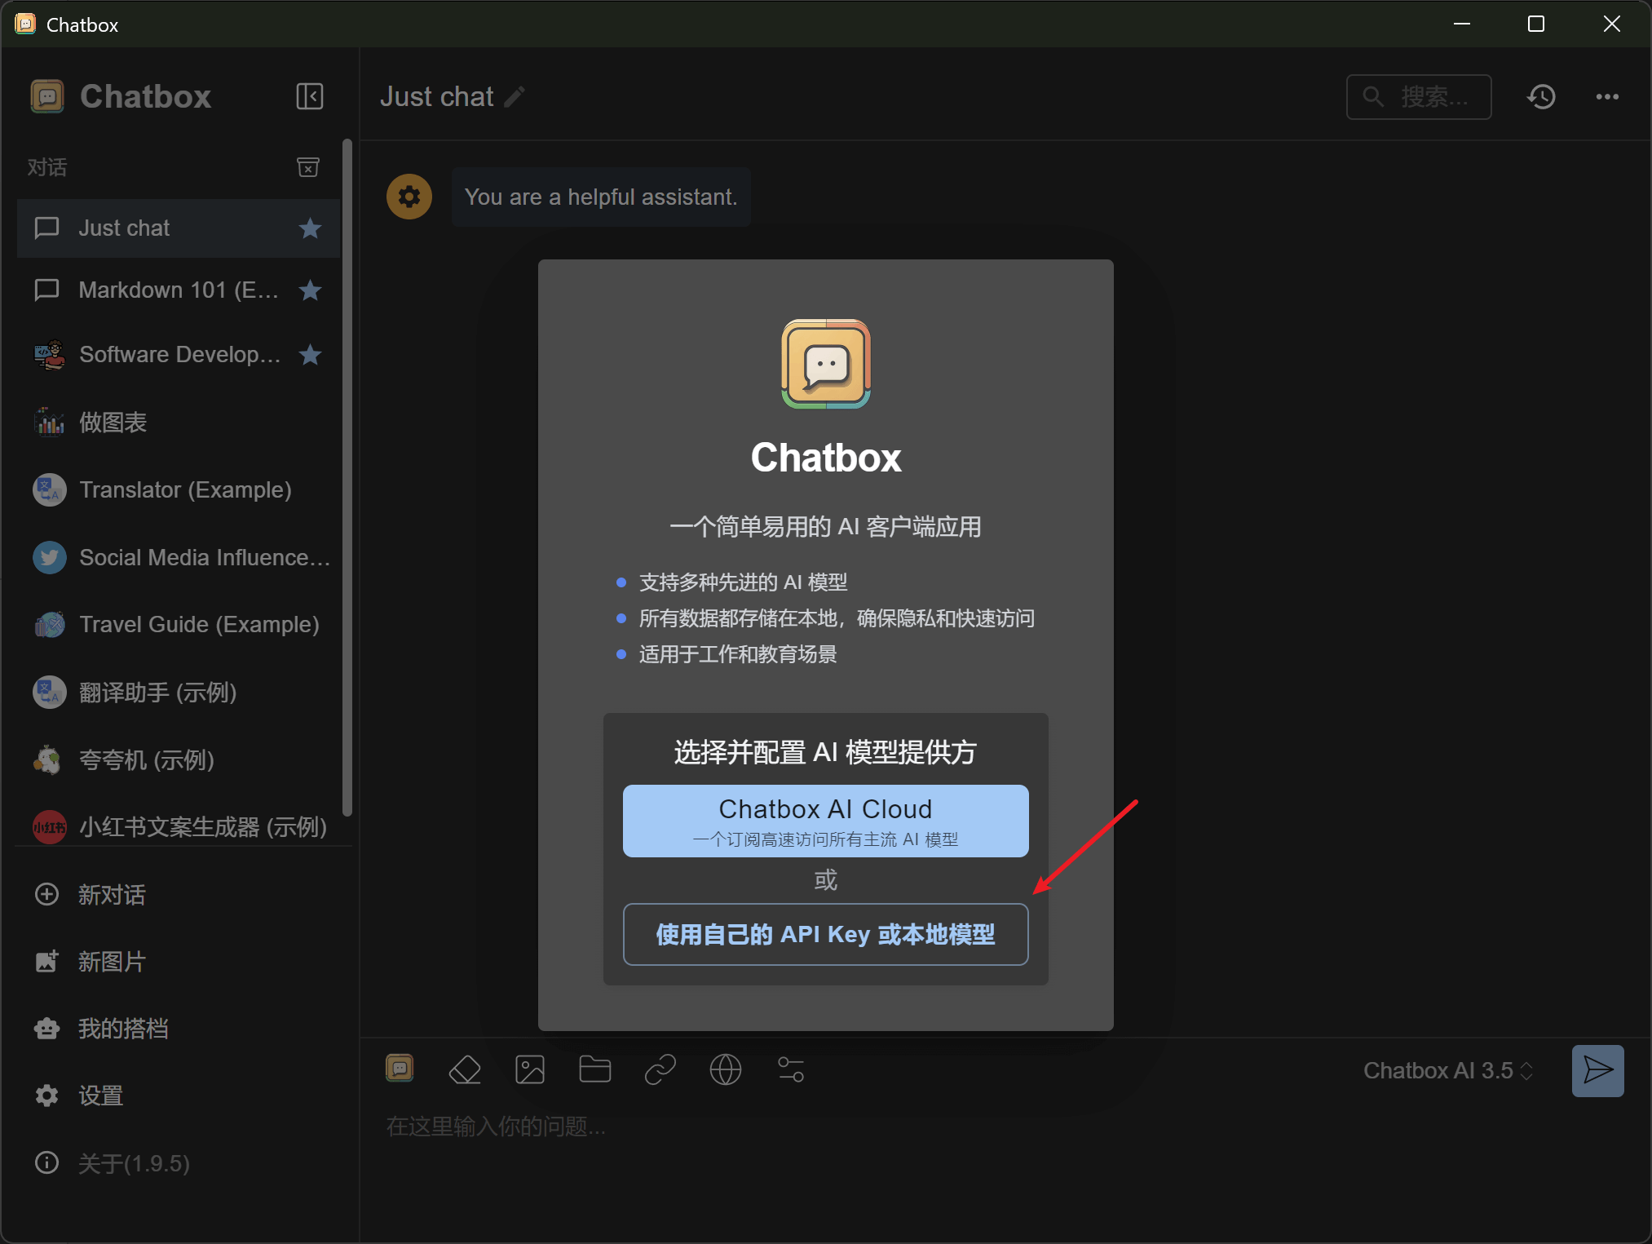Open the three-dots more options menu

tap(1607, 97)
